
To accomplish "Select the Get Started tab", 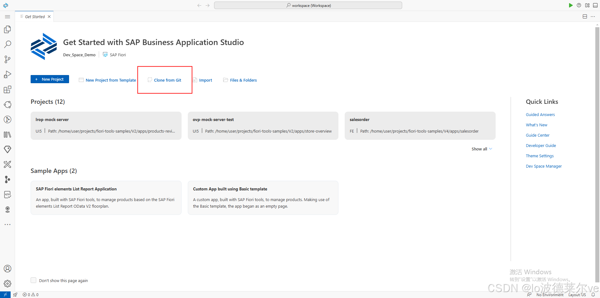I will 35,17.
